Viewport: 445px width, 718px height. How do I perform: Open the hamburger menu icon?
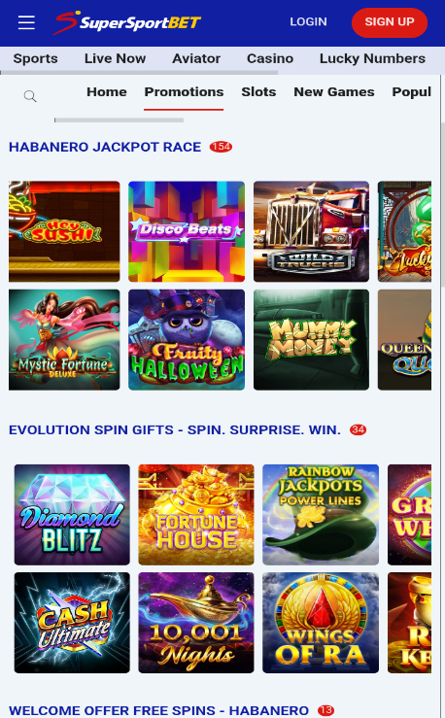click(26, 22)
